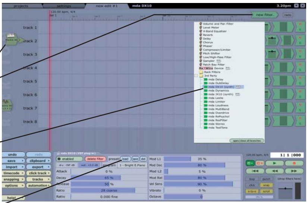Return to start with the skip-back button
This screenshot has width=308, height=203.
[x=255, y=171]
